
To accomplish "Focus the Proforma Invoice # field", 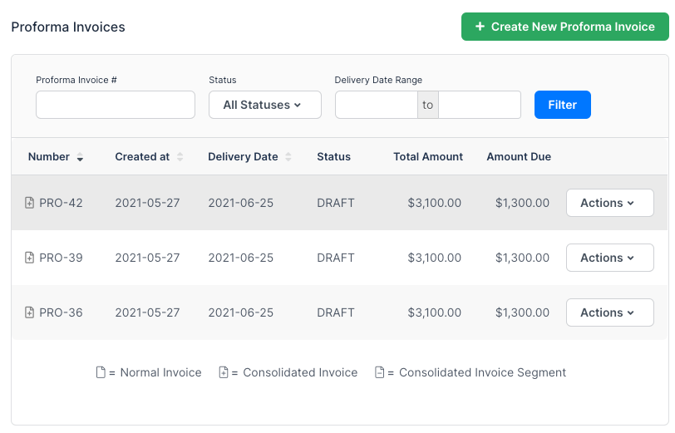I will [116, 105].
